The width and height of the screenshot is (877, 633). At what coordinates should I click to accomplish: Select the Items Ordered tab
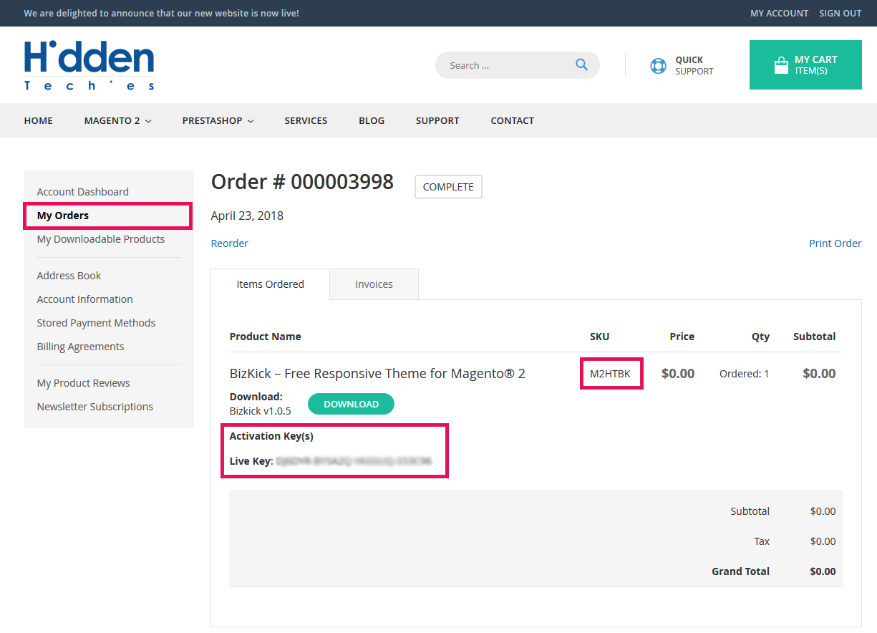[x=270, y=284]
